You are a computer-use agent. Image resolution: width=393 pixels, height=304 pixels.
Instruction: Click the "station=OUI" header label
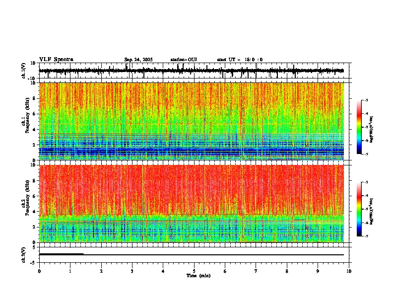coord(184,60)
